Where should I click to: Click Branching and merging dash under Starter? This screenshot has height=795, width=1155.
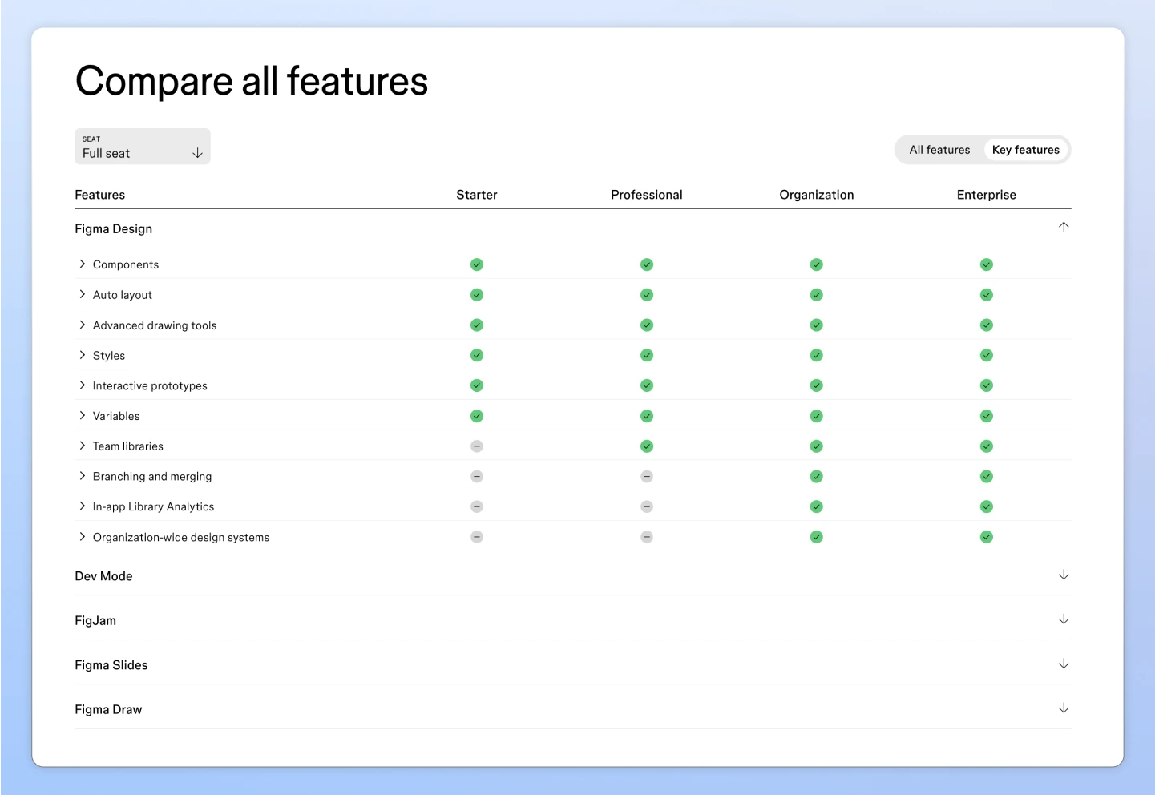[x=477, y=477]
